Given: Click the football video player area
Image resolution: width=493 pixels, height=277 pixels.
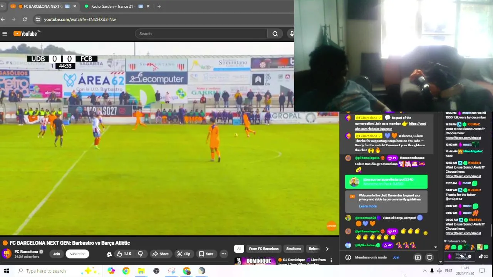Looking at the screenshot, I should tap(169, 139).
